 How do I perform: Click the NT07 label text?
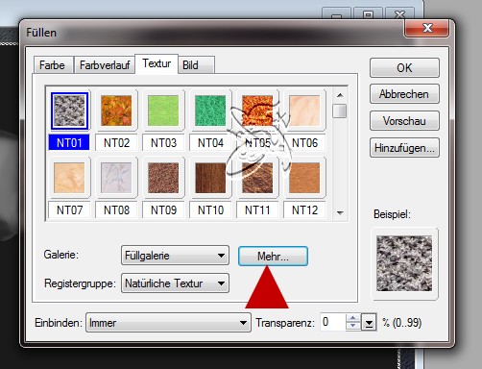point(69,209)
